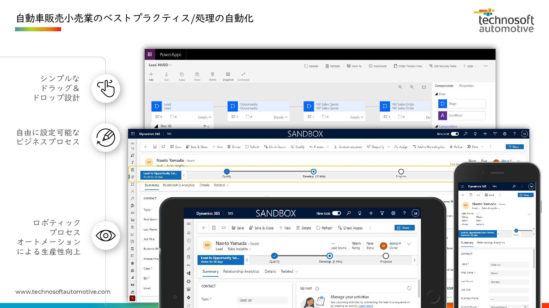The image size is (549, 308).
Task: Click next arrow on tablet process bar
Action: coord(414,260)
